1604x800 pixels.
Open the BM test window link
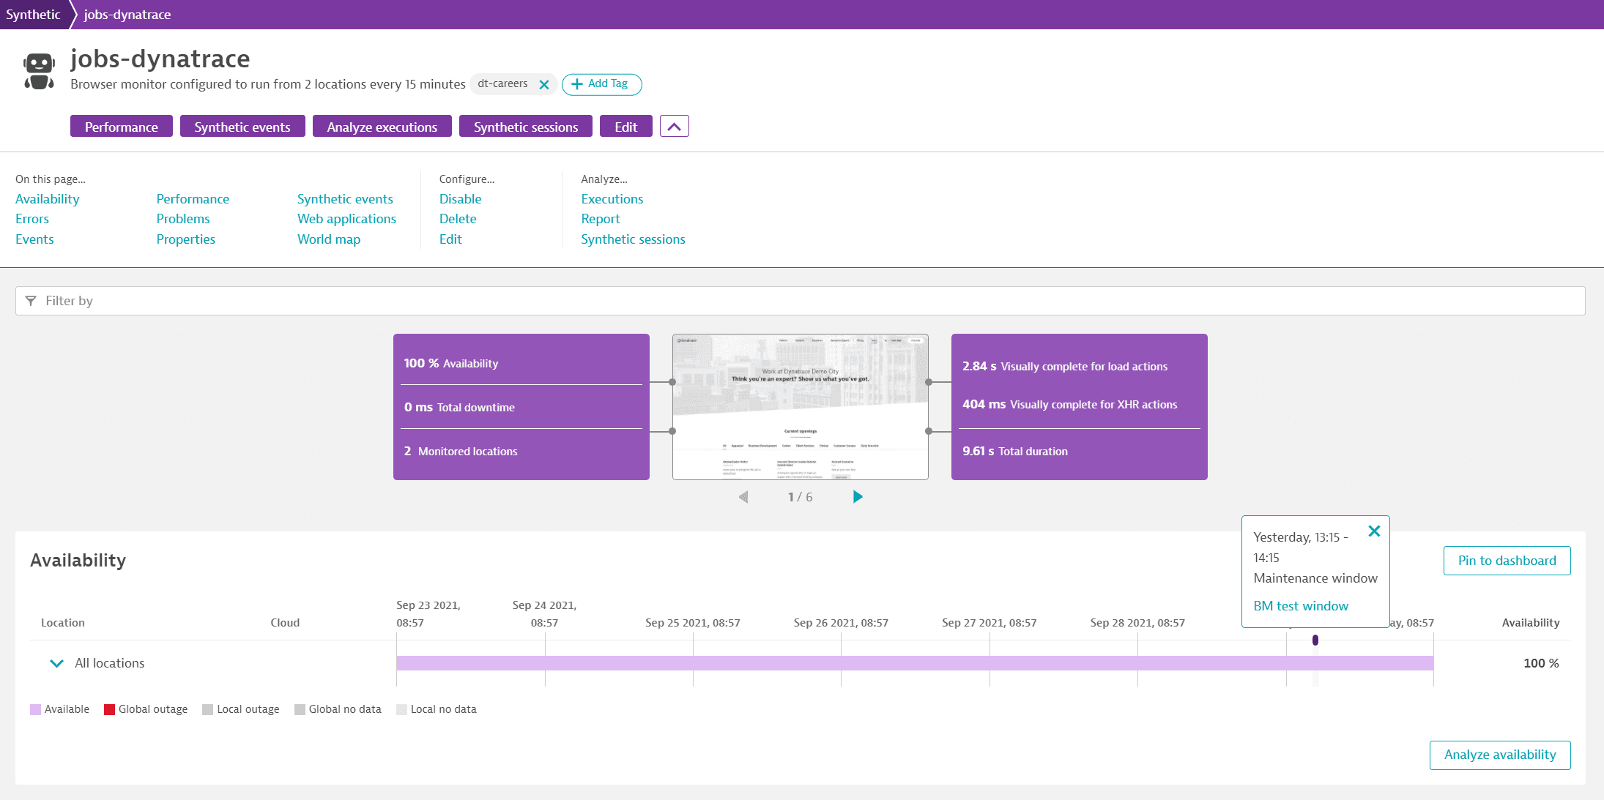pos(1301,606)
